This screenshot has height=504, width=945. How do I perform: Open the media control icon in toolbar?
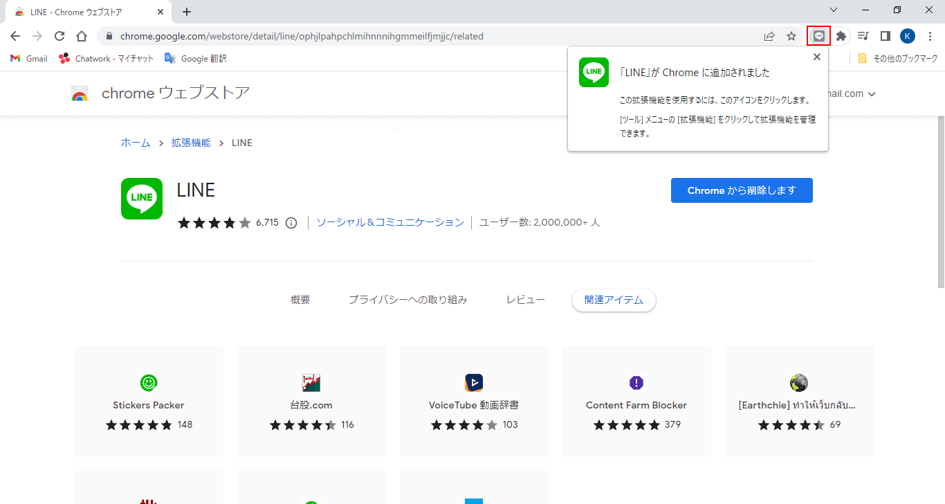[x=863, y=36]
